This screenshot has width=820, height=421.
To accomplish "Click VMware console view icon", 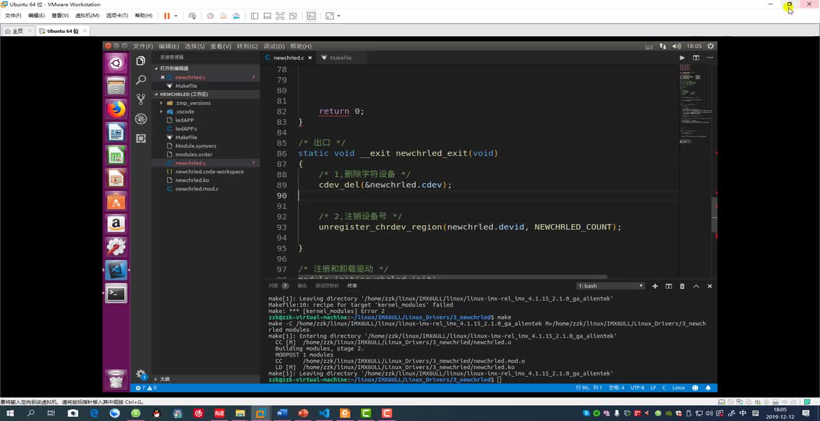I will [x=311, y=16].
